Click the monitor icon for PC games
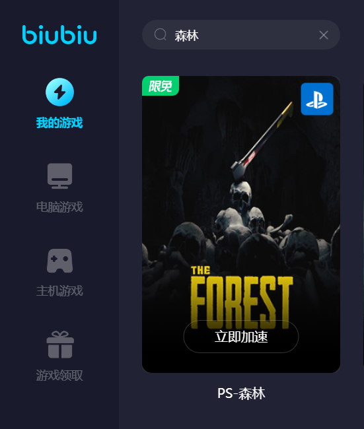Viewport: 364px width, 429px height. [x=59, y=176]
